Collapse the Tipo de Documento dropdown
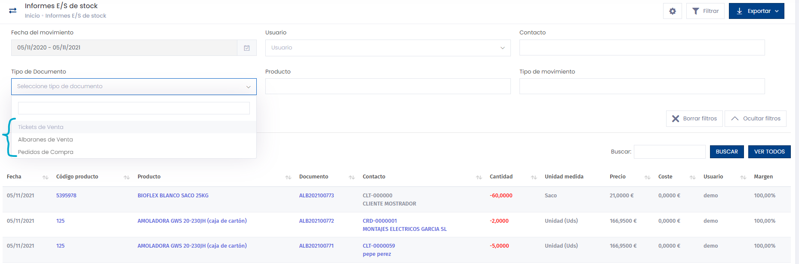The width and height of the screenshot is (799, 264). (x=134, y=86)
